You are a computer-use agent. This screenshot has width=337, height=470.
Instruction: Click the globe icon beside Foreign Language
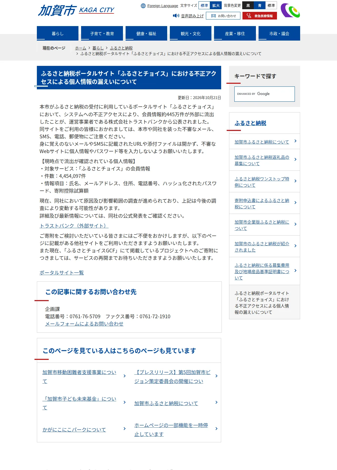click(143, 6)
